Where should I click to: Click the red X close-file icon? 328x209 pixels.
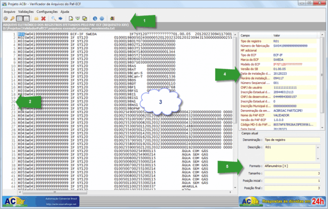(43, 18)
